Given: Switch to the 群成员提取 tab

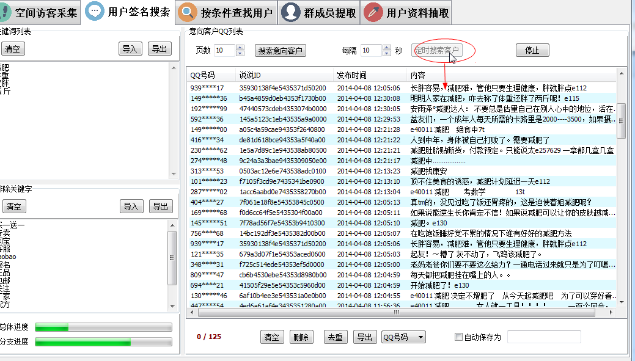Looking at the screenshot, I should point(318,13).
